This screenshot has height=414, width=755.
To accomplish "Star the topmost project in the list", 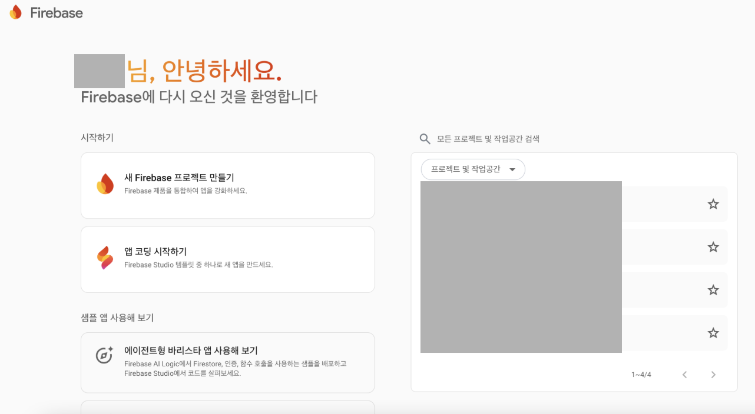I will pos(713,204).
